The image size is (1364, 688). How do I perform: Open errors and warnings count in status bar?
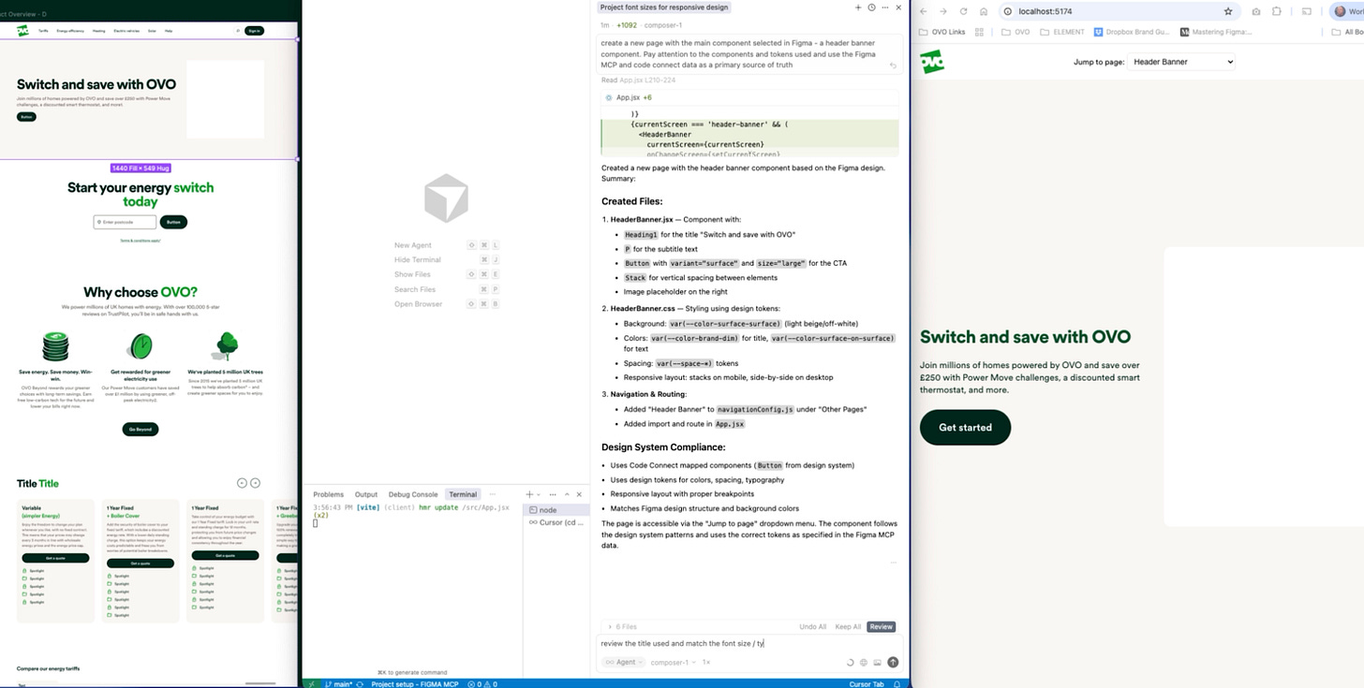(x=482, y=683)
